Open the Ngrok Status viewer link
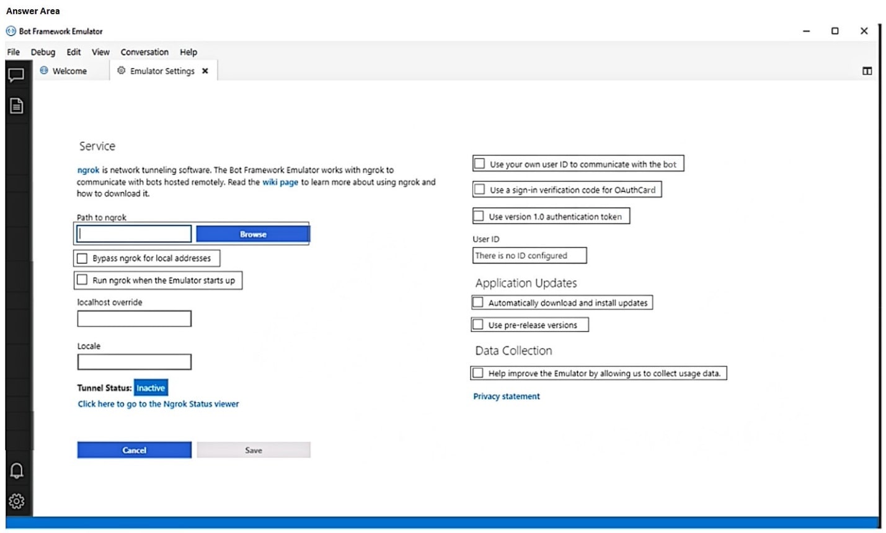 pos(158,403)
